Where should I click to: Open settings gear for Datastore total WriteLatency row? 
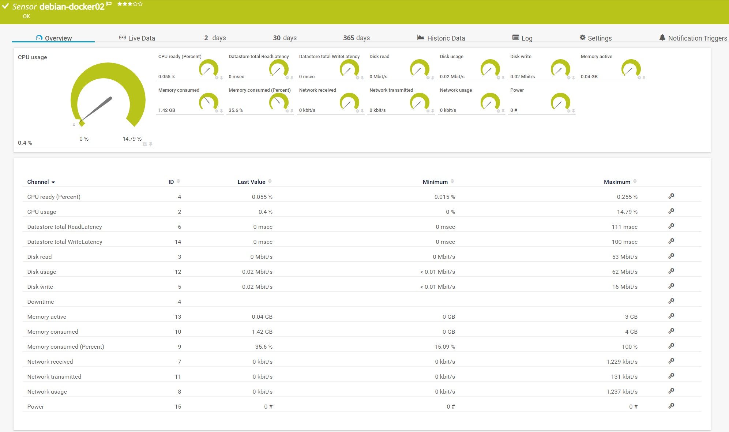coord(671,241)
